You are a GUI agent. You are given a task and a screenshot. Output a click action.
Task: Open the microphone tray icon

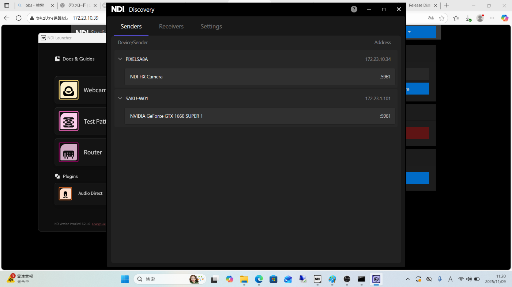click(440, 279)
